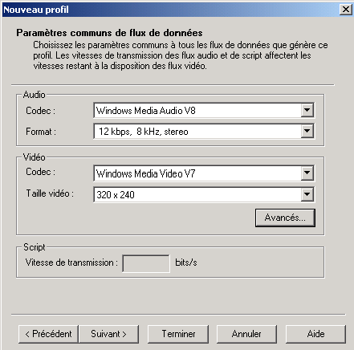Expand the Vidéo Codec dropdown arrow

[x=307, y=173]
